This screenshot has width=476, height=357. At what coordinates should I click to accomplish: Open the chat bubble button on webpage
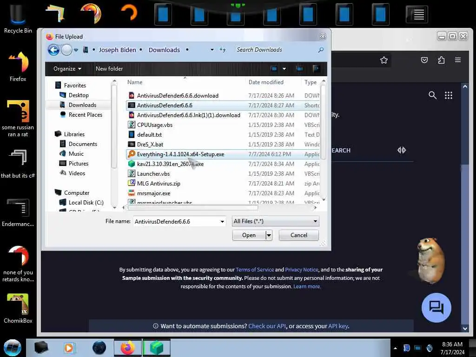coord(436,308)
